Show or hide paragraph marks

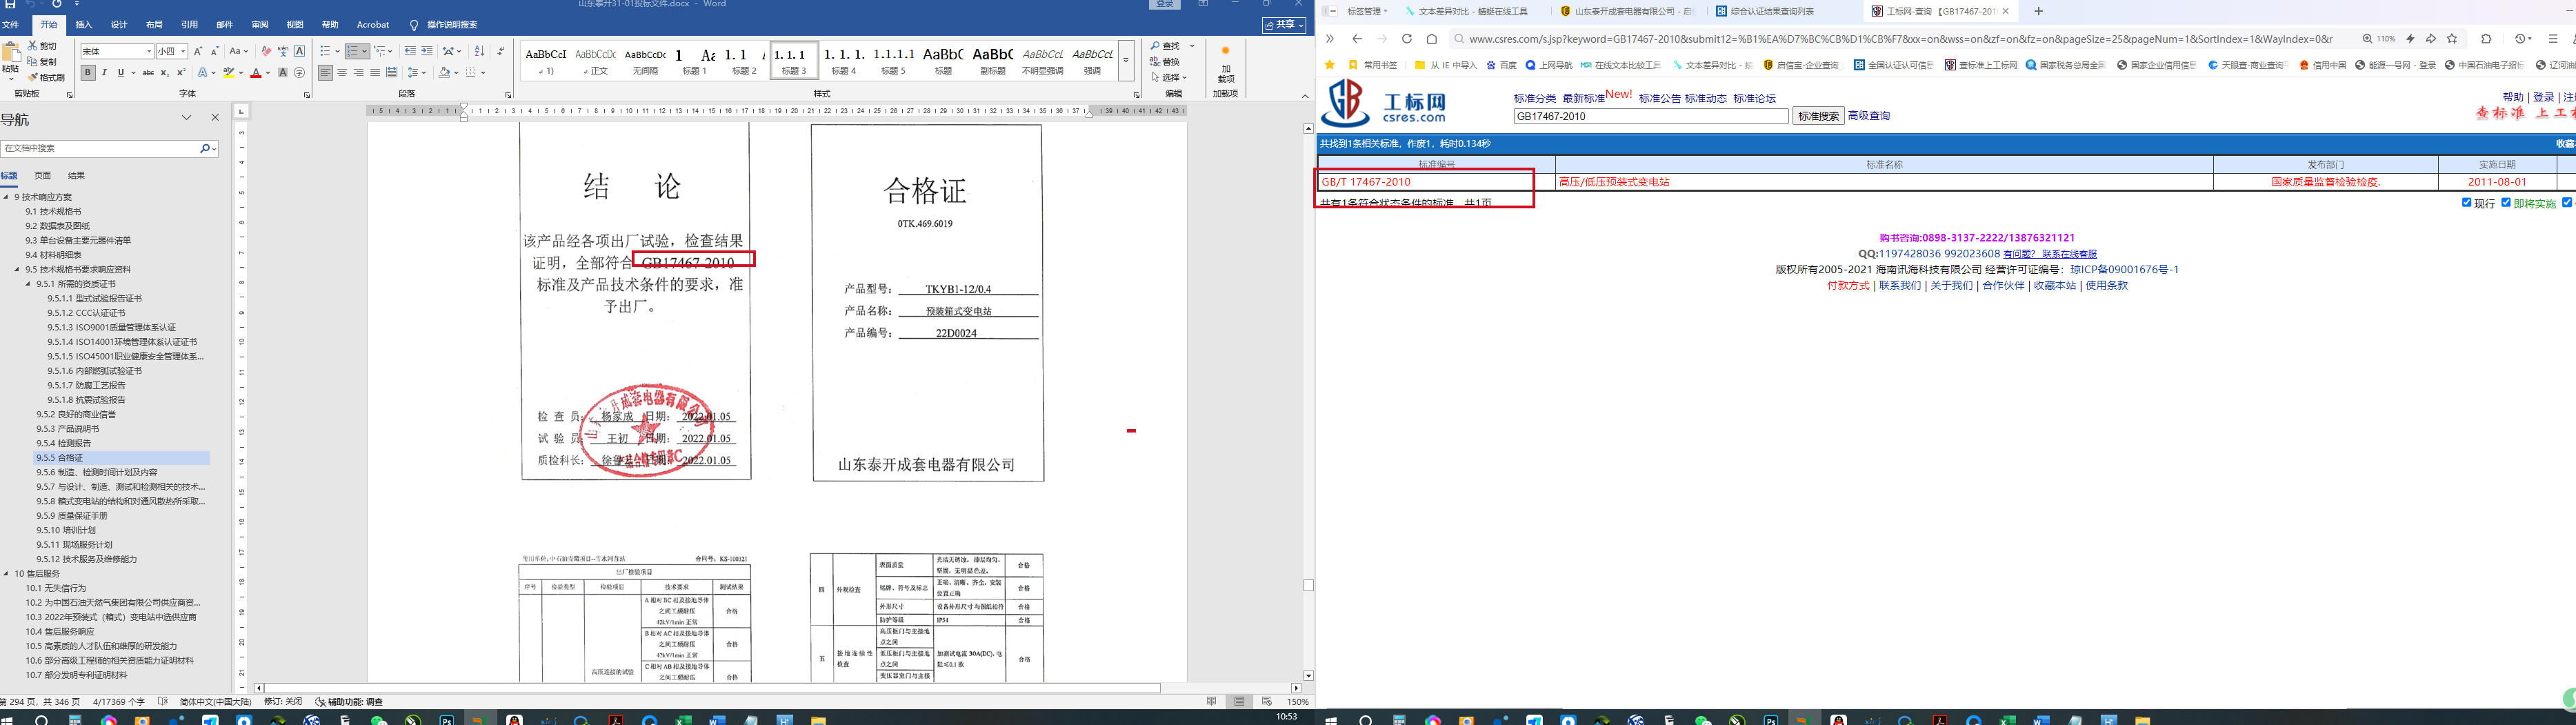pyautogui.click(x=501, y=51)
